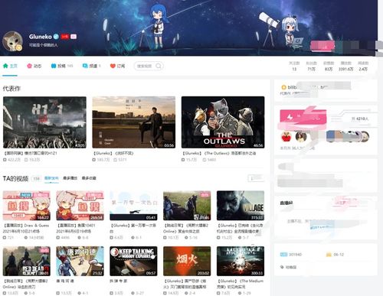The width and height of the screenshot is (383, 296).
Task: Select 最新发布 sort option
Action: tap(51, 178)
